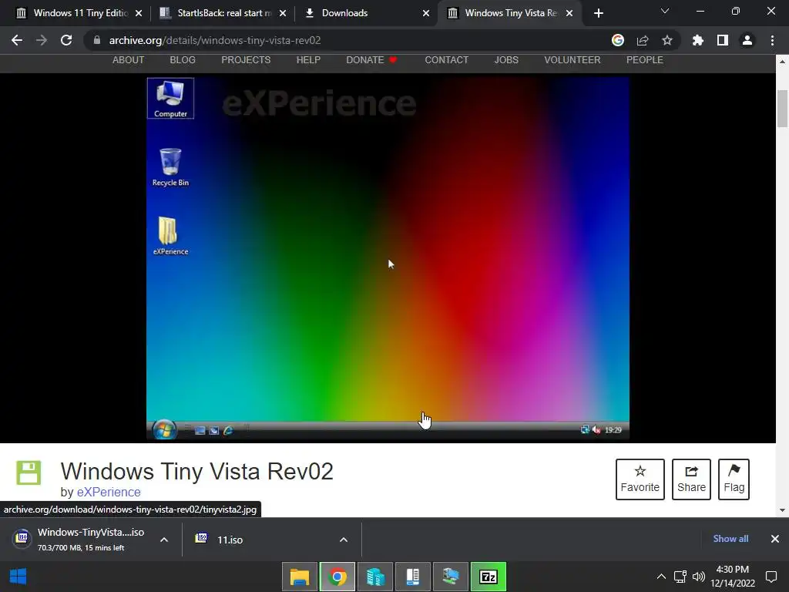Open the VOLUNTEER link

click(x=572, y=60)
